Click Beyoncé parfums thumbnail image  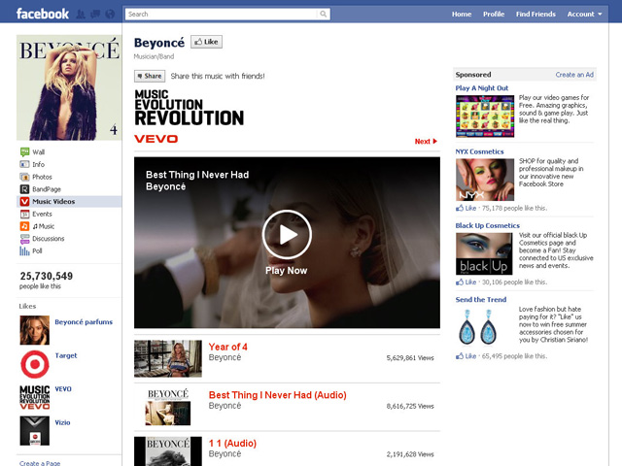(x=35, y=330)
